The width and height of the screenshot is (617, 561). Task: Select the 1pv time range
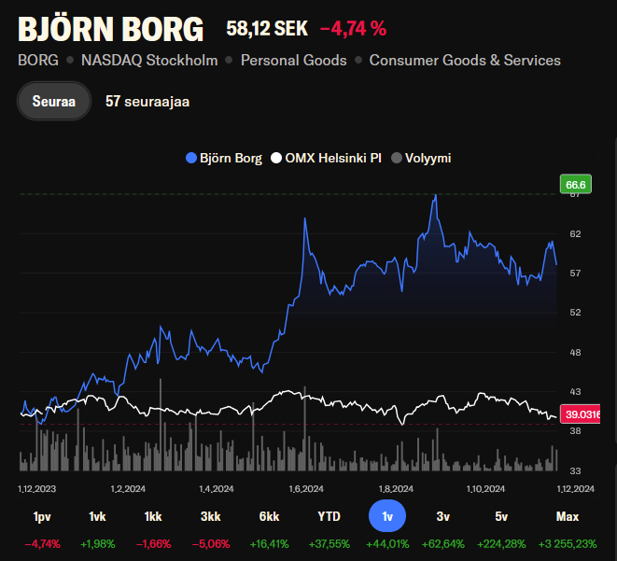coord(42,516)
